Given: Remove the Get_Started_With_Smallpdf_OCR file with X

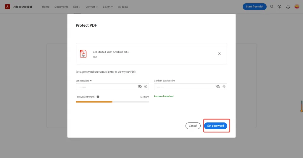Looking at the screenshot, I should [219, 54].
